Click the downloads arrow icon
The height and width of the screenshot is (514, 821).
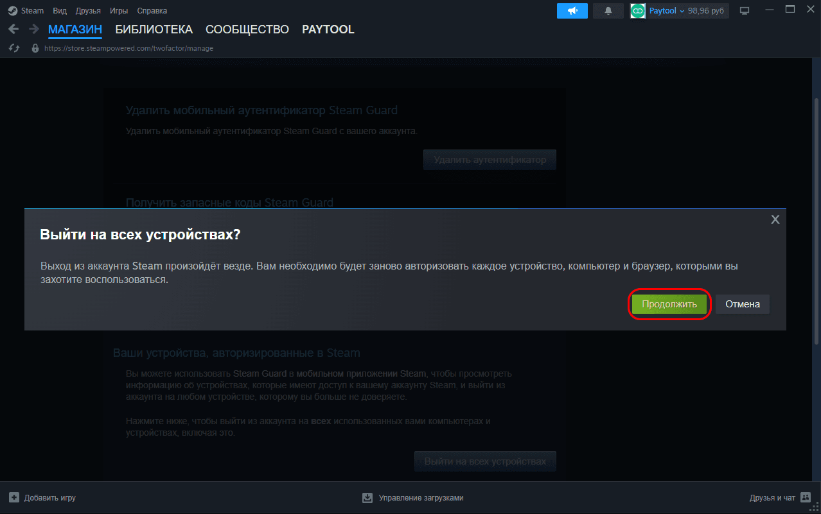pos(367,497)
